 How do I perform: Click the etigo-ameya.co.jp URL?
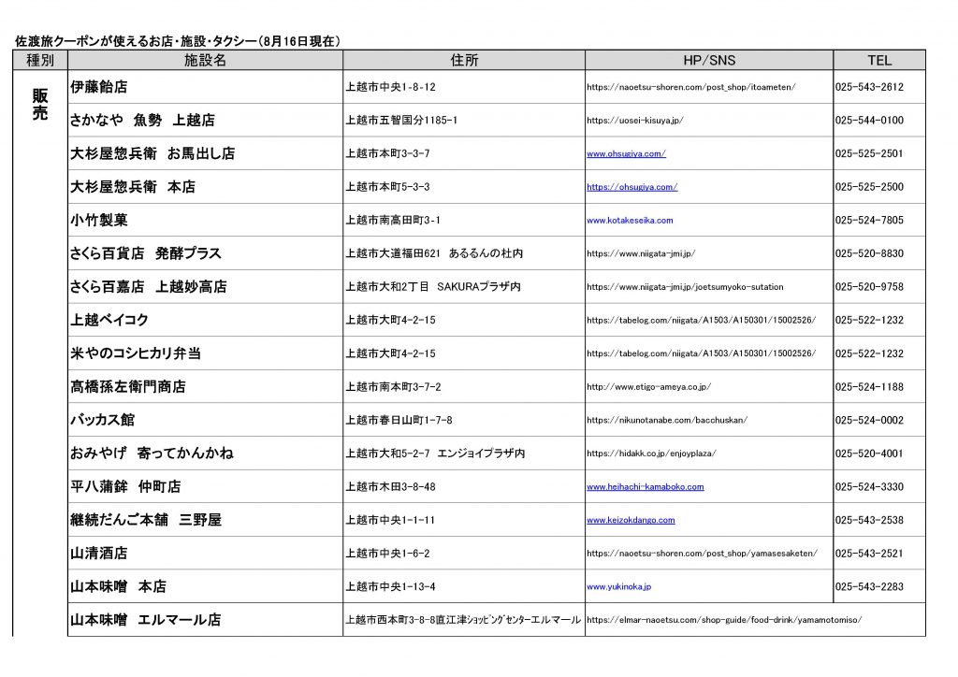point(648,387)
